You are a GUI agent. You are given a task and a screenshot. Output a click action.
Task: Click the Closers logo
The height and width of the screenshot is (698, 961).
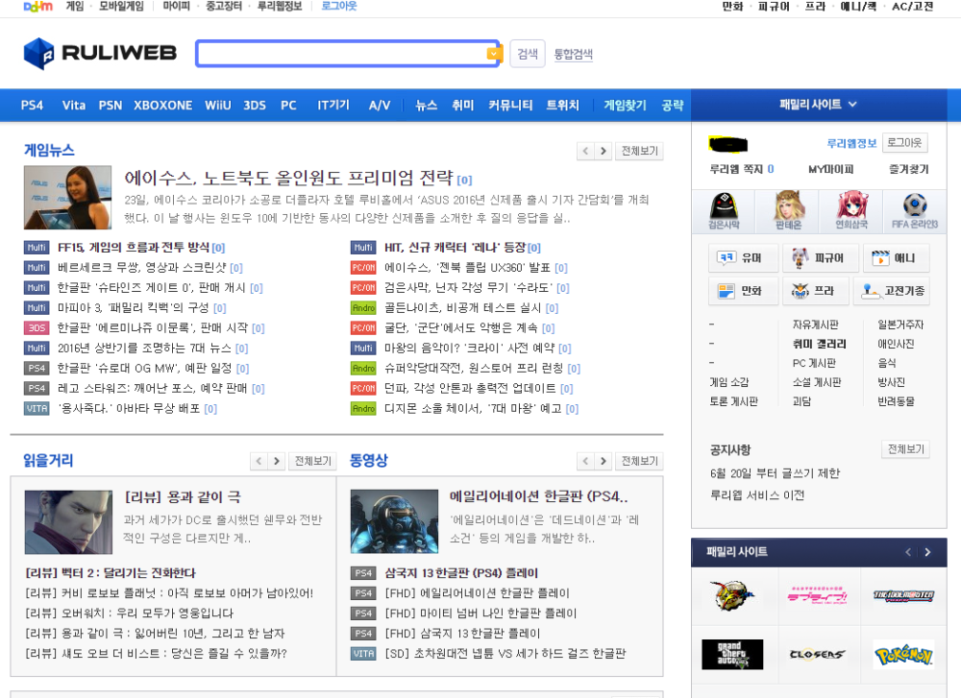[x=817, y=654]
